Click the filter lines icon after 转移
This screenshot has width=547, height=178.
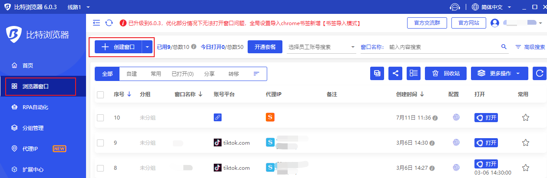(x=256, y=74)
